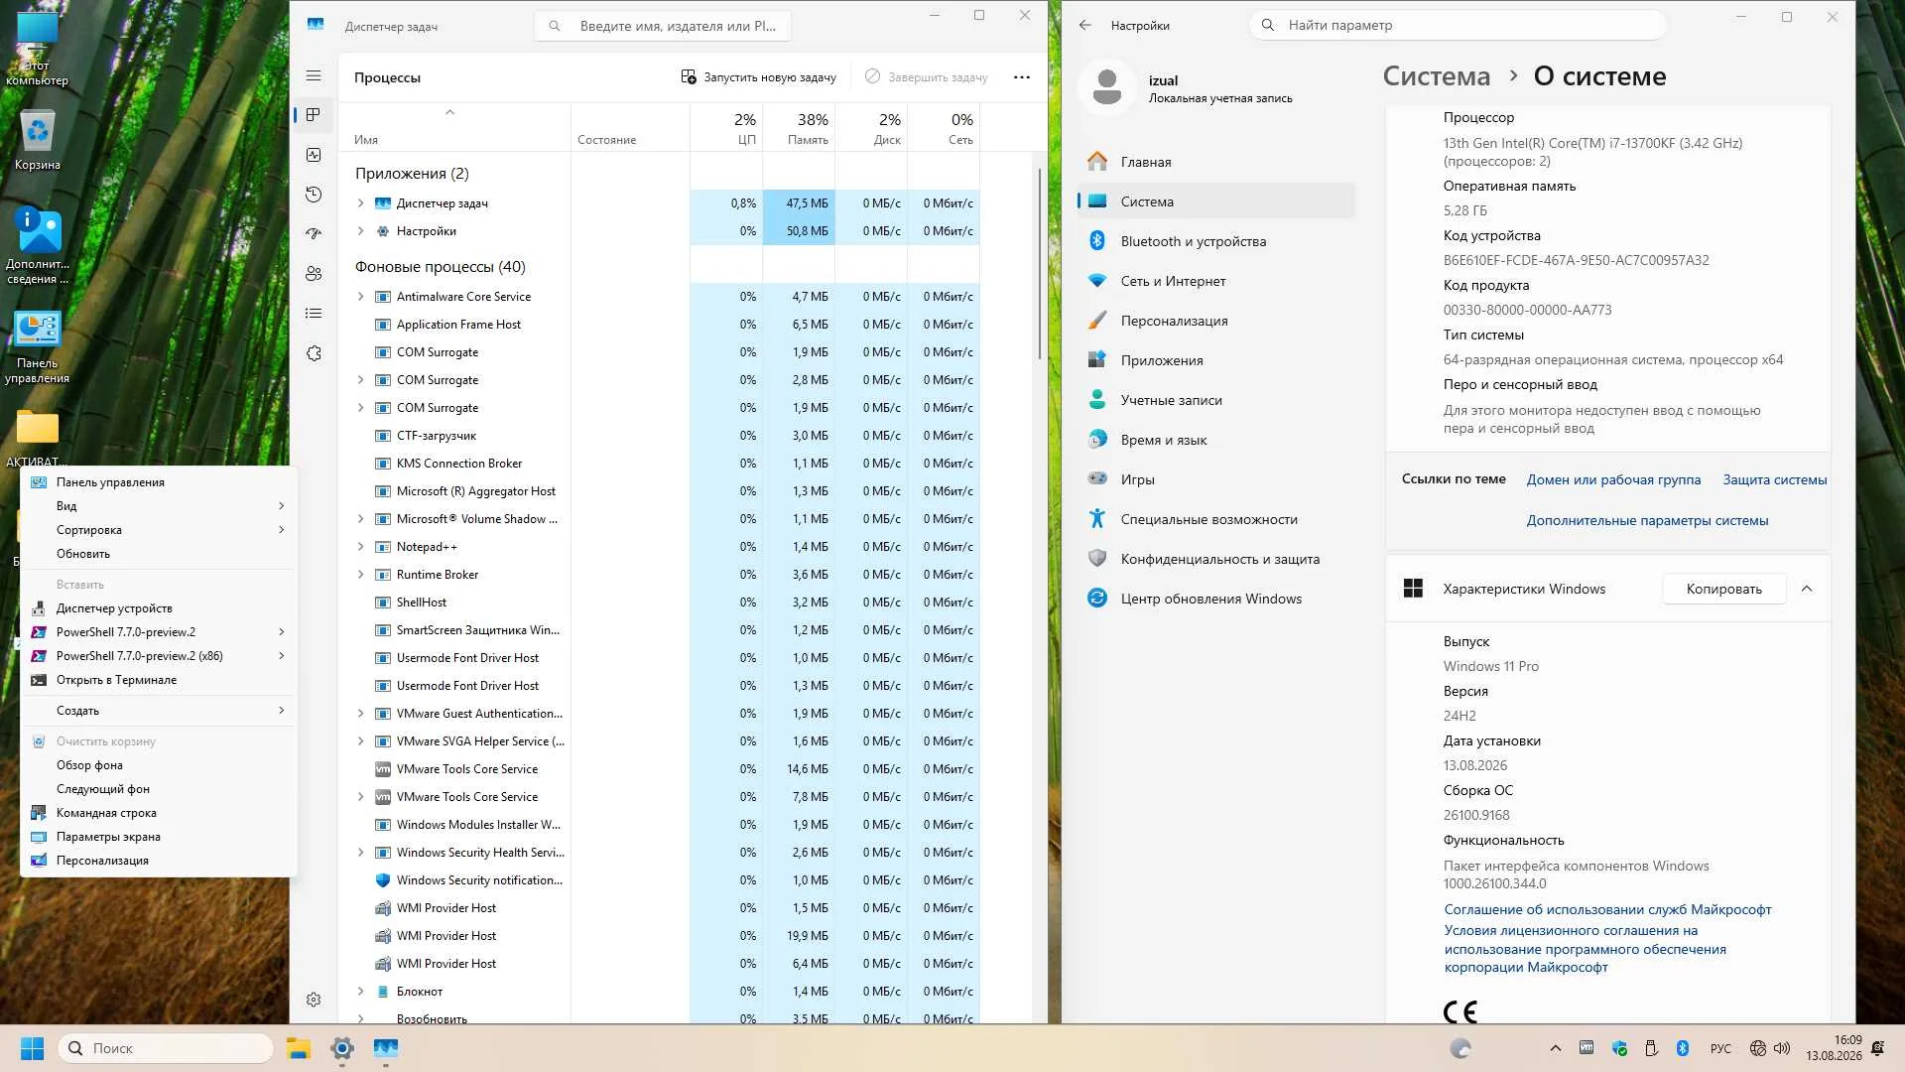The width and height of the screenshot is (1905, 1072).
Task: Expand Настройки process row
Action: 361,231
